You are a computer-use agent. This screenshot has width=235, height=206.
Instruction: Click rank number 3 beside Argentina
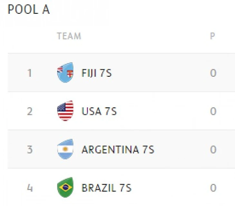[30, 150]
